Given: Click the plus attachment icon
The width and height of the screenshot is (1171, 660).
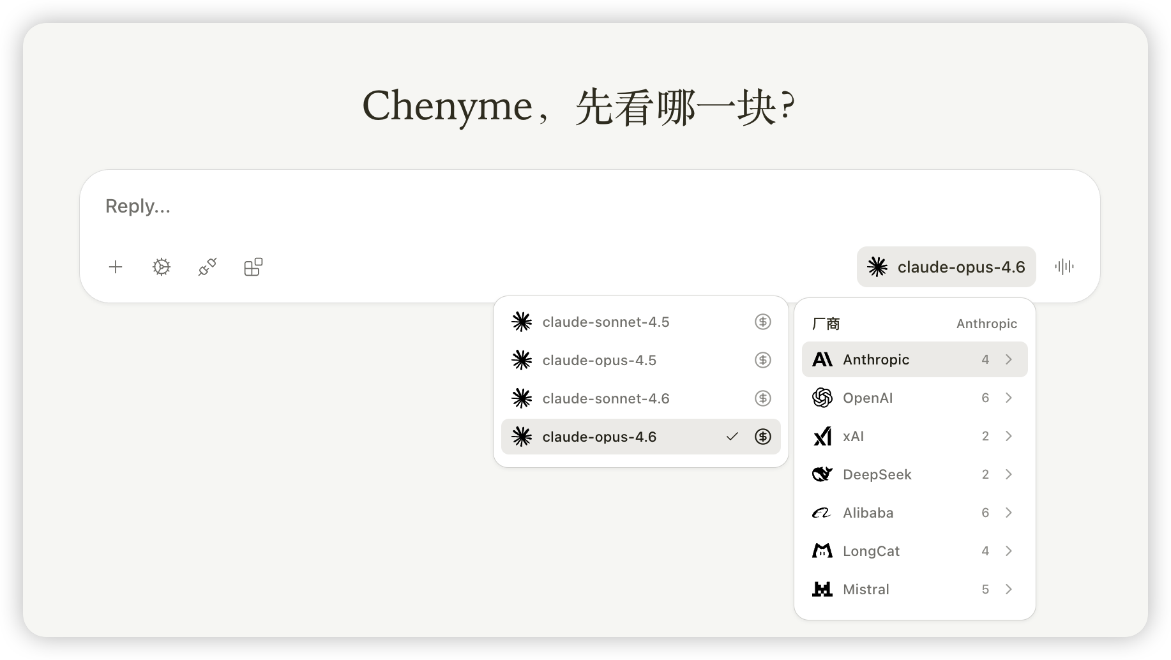Looking at the screenshot, I should coord(116,267).
